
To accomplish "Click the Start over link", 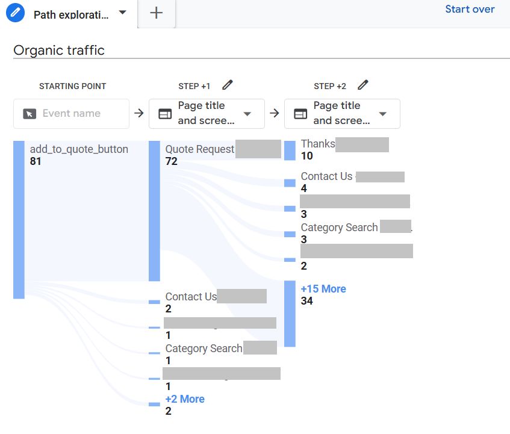I will pyautogui.click(x=470, y=9).
